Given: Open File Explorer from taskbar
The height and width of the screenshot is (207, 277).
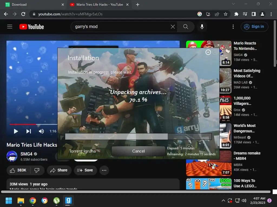Looking at the screenshot, I should coord(21,201).
